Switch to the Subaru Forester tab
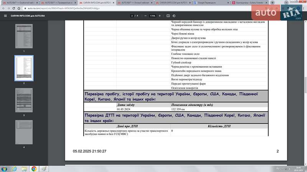307x172 pixels. click(x=249, y=2)
